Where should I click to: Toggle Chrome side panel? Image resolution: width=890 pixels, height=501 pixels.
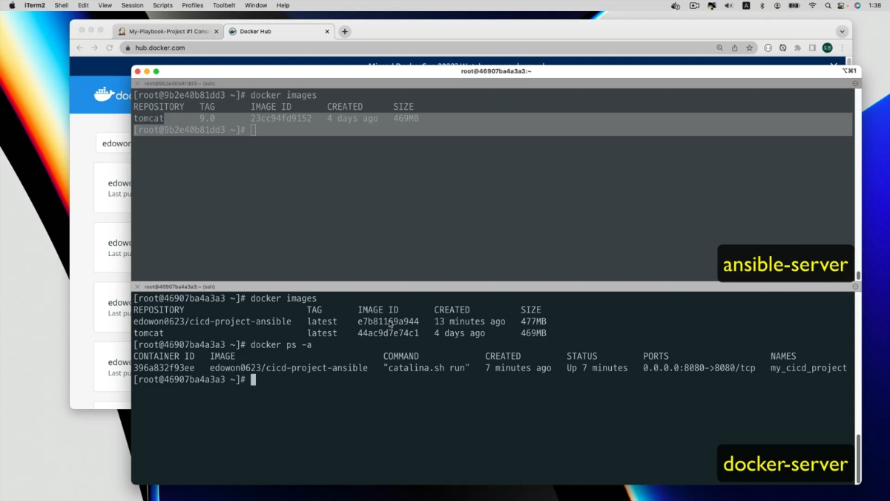click(812, 48)
